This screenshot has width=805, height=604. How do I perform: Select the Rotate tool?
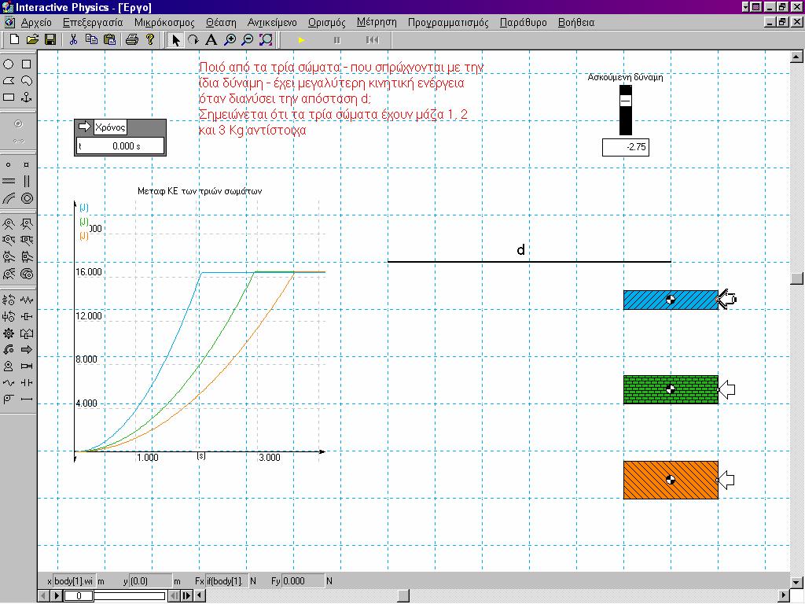coord(193,39)
